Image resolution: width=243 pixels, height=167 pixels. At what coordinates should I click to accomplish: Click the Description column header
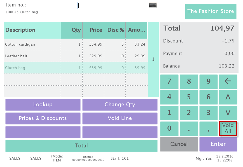coord(32,30)
